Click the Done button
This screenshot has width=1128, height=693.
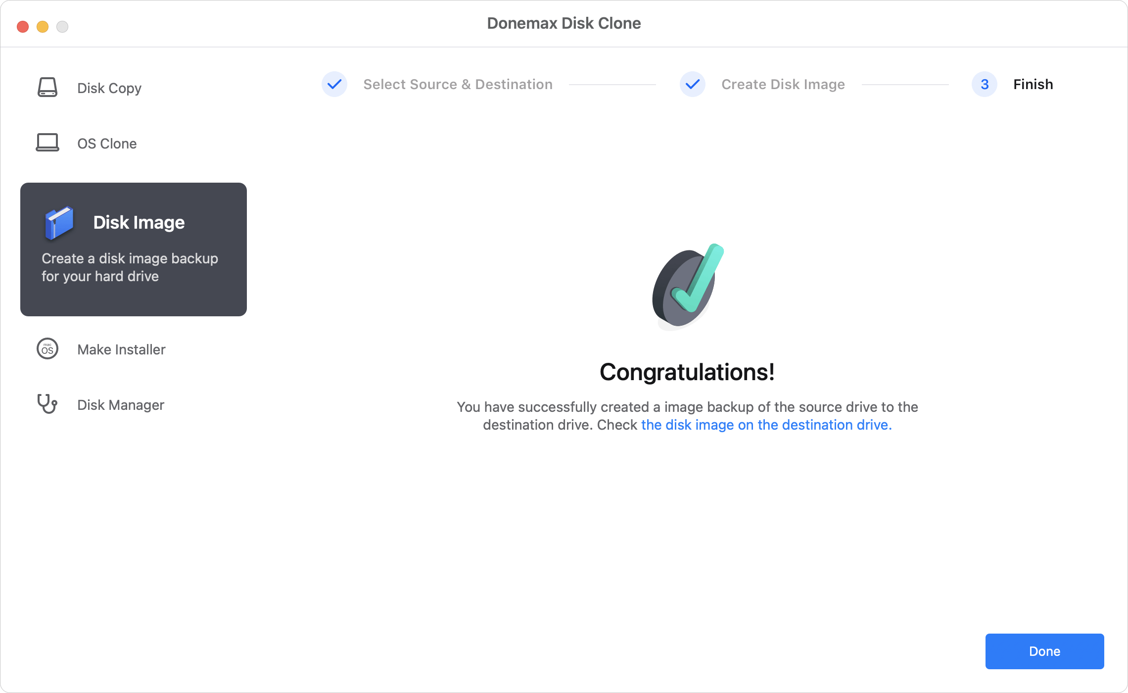[x=1044, y=651]
